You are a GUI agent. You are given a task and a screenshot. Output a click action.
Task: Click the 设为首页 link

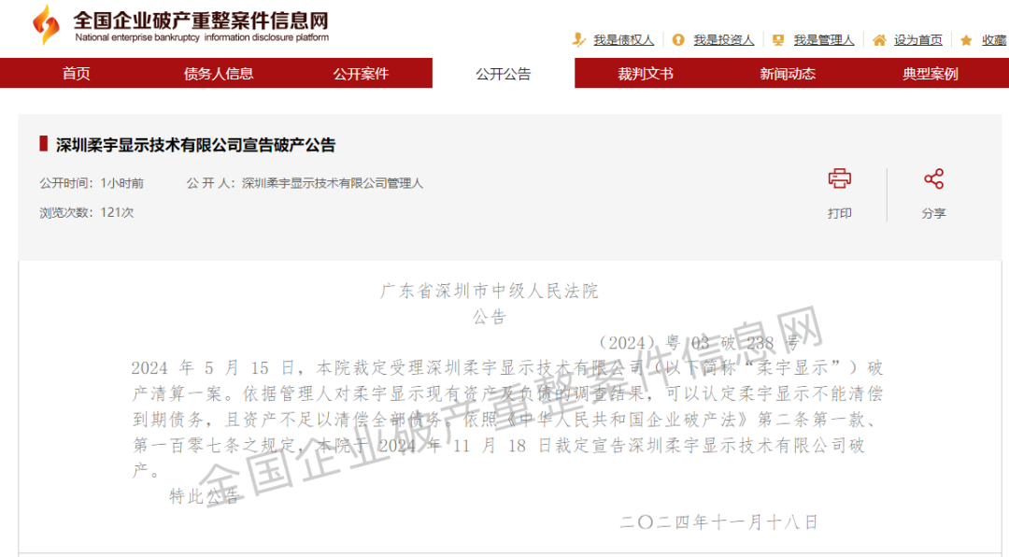(917, 40)
